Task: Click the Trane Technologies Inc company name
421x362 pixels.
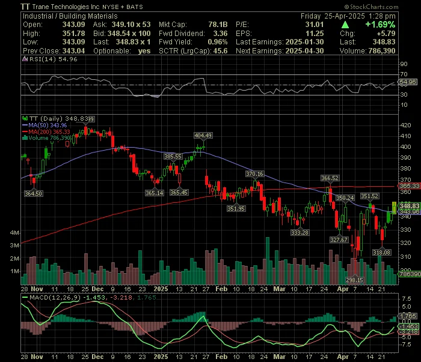Action: pos(66,7)
